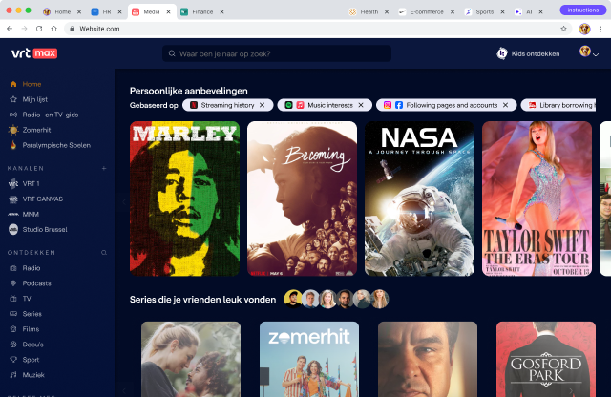Image resolution: width=611 pixels, height=397 pixels.
Task: Open the couple embracing series card
Action: pyautogui.click(x=191, y=359)
